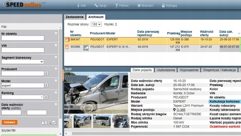Click list picker icon beside Producent field
241x136 pixels.
(47, 73)
